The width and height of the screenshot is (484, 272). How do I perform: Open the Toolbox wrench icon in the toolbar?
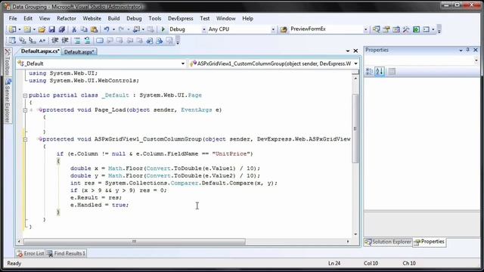pos(406,29)
